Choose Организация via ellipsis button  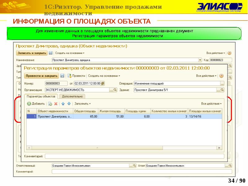click(111, 90)
